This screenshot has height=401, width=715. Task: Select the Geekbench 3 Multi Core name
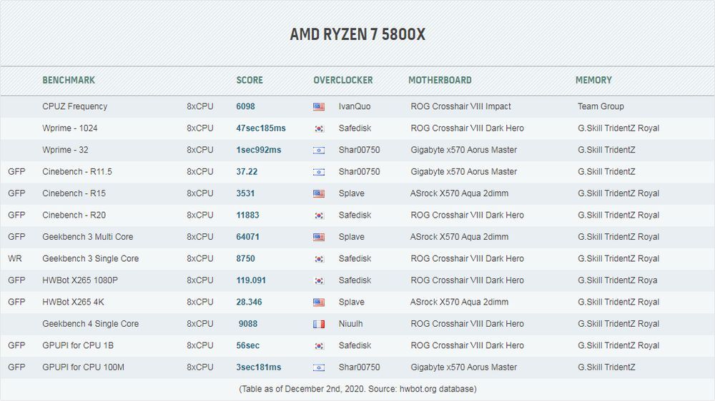[87, 237]
